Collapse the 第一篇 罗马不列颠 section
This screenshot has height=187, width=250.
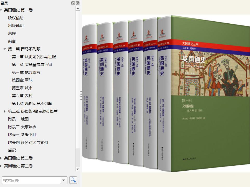pyautogui.click(x=5, y=49)
